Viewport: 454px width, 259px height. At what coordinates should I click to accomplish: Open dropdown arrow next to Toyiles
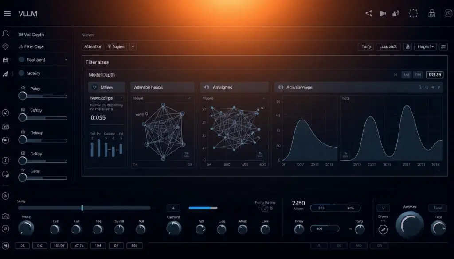[133, 46]
